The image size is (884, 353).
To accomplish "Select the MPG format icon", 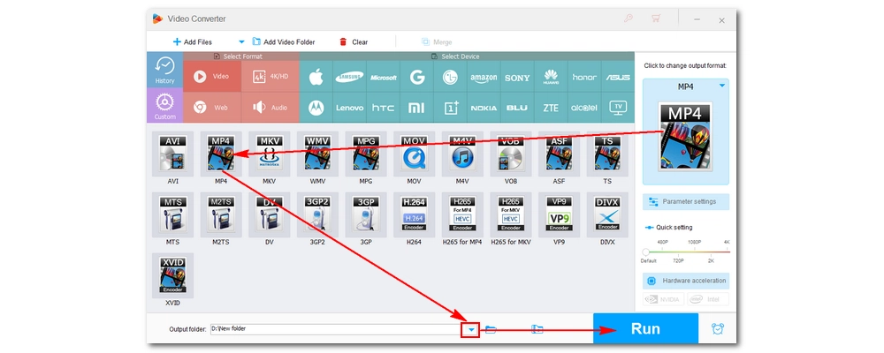I will 366,154.
